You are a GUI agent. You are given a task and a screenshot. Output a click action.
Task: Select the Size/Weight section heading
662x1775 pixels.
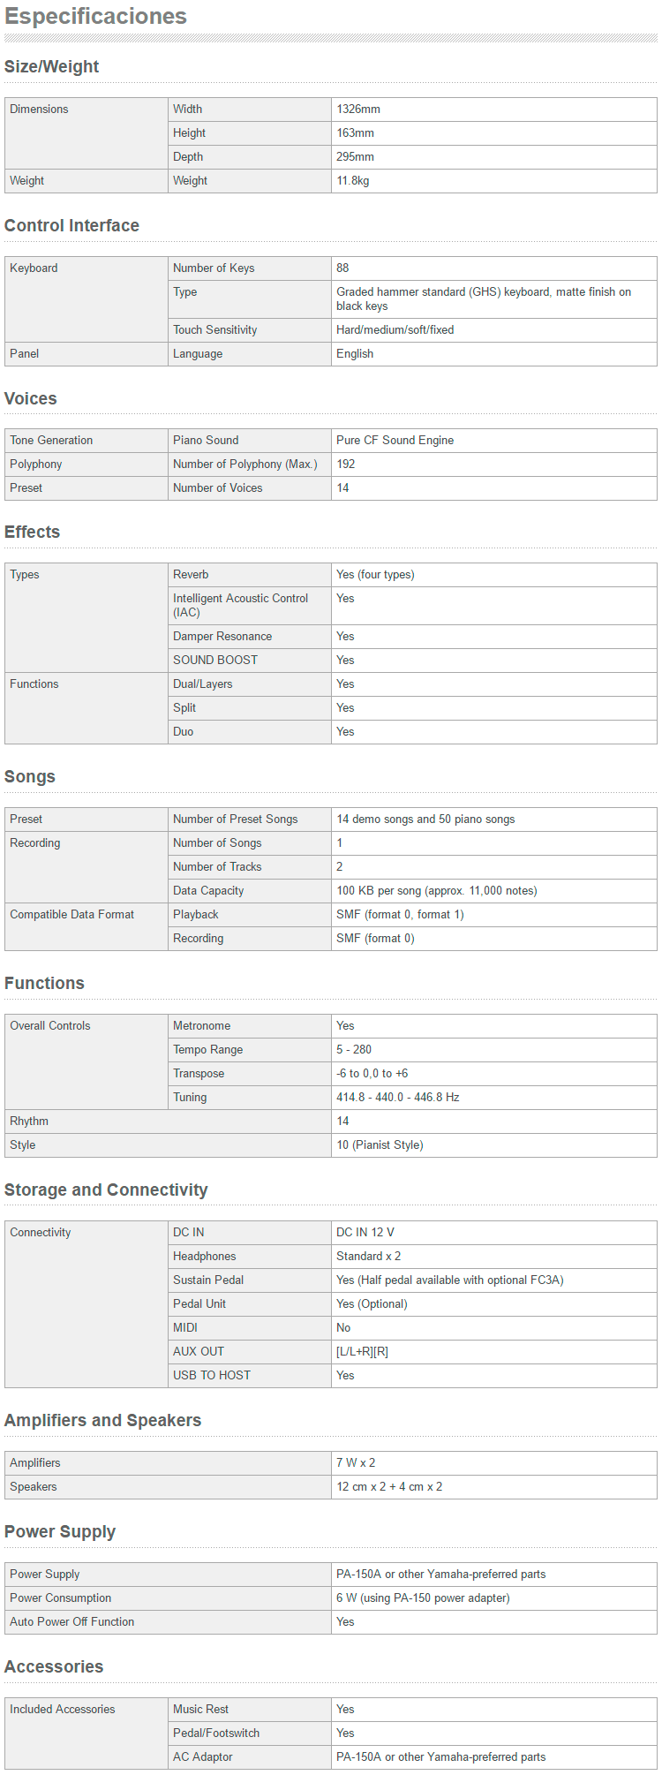tap(51, 66)
